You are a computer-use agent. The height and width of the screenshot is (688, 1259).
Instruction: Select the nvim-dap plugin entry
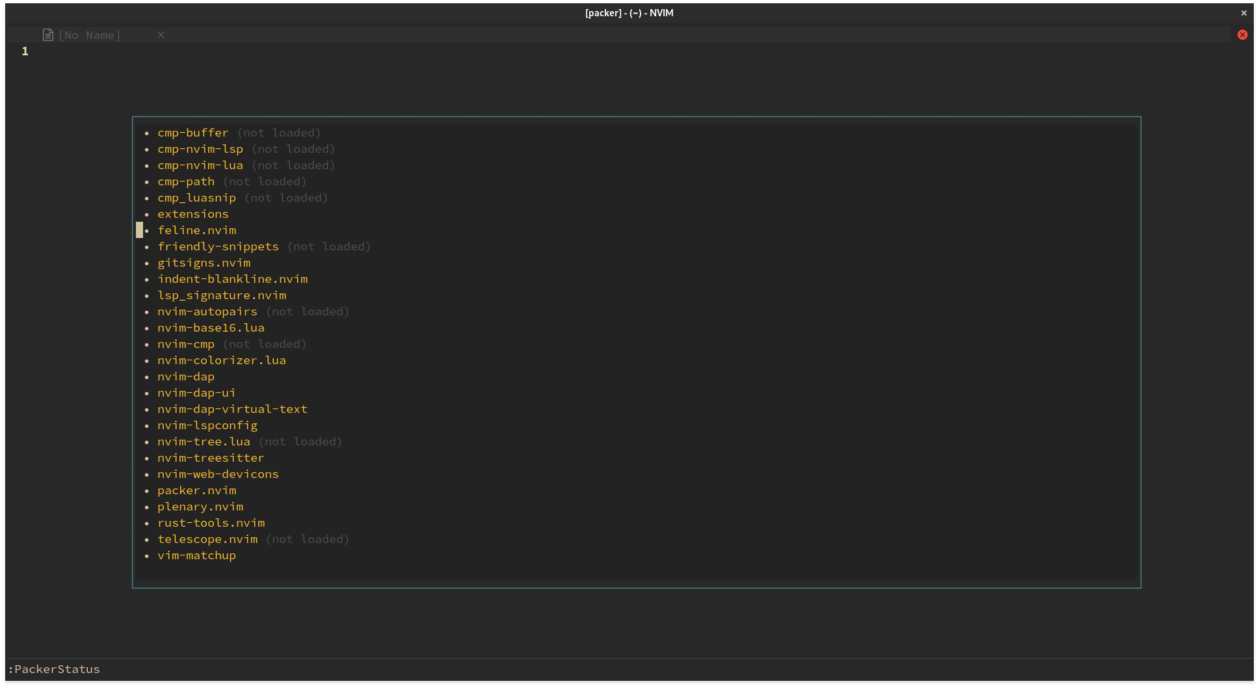click(x=186, y=377)
